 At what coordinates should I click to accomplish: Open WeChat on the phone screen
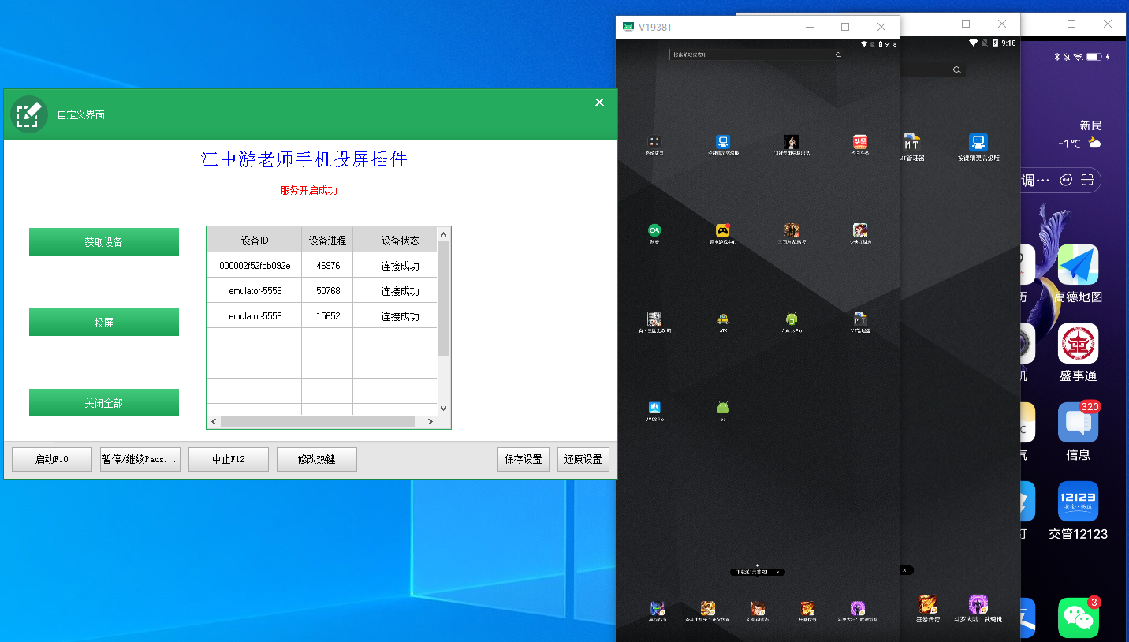[x=1078, y=617]
